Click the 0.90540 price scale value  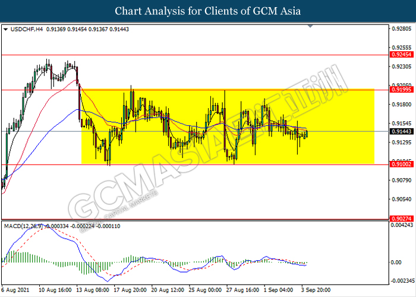pyautogui.click(x=402, y=200)
